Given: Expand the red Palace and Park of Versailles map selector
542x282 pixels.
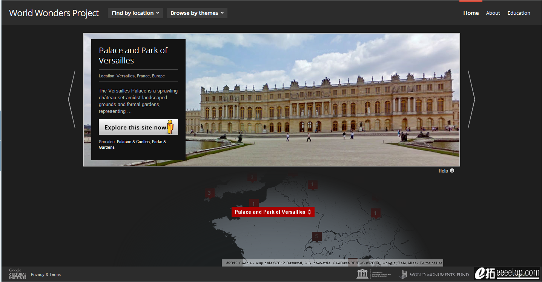Looking at the screenshot, I should (273, 212).
